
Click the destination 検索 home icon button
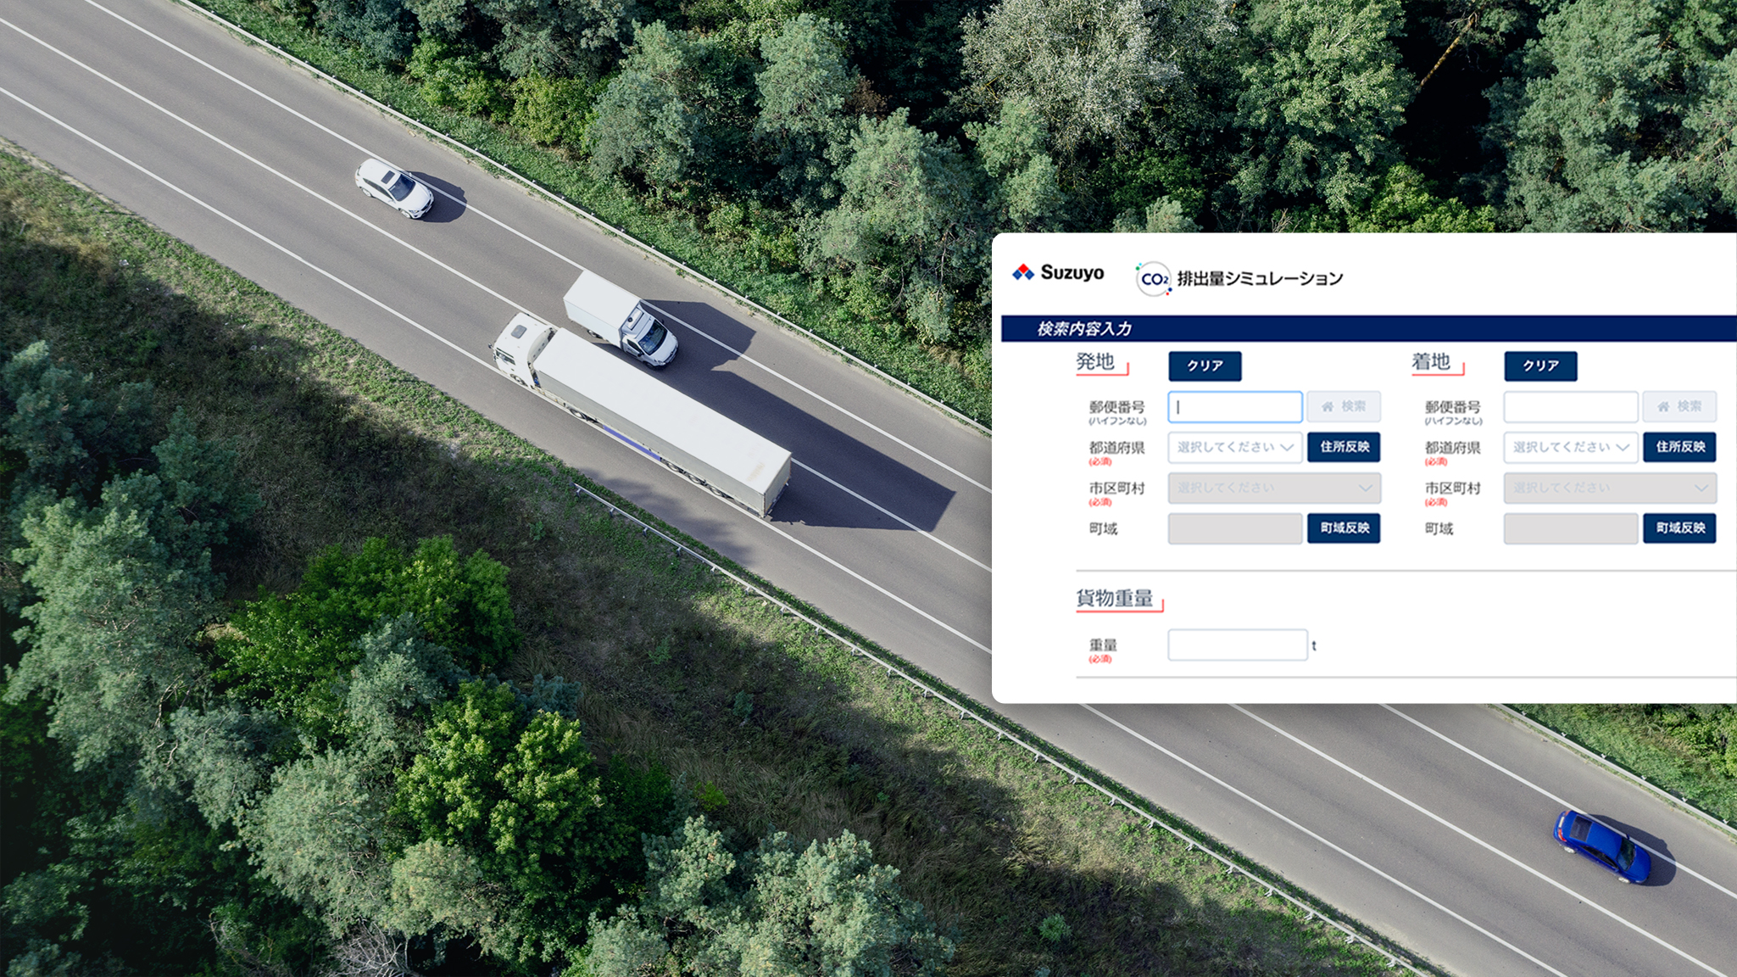1679,406
